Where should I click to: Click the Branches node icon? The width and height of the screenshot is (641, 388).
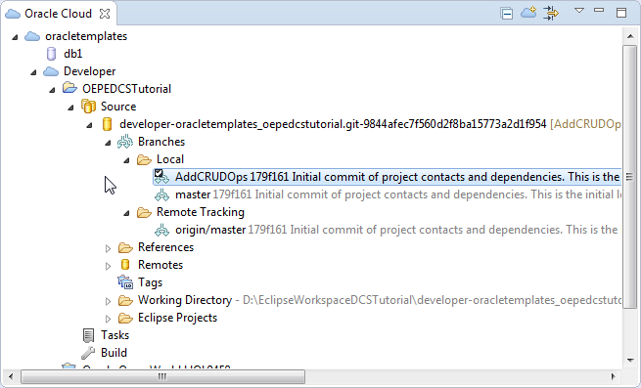(x=125, y=142)
